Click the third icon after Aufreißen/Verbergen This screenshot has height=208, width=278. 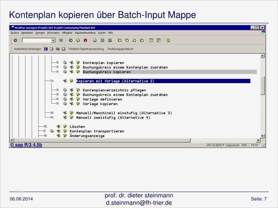(58, 49)
